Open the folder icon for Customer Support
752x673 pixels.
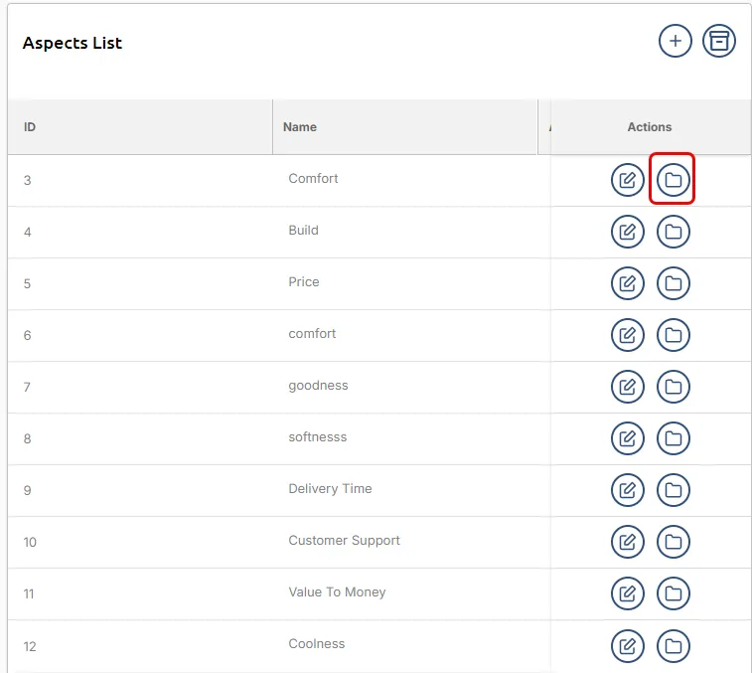point(673,542)
